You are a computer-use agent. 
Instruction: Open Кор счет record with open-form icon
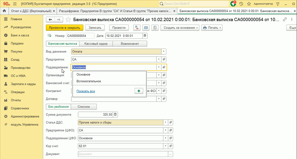click(171, 146)
